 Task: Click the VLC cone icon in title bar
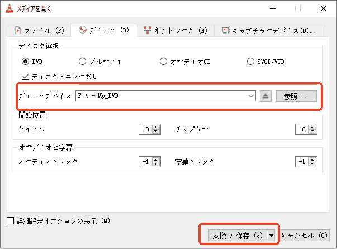(10, 8)
